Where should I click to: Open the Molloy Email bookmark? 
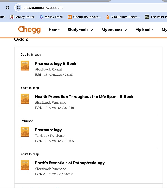[51, 17]
